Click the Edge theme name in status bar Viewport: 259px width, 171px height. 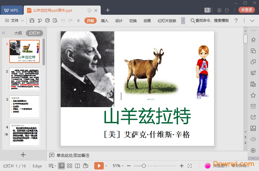click(x=37, y=166)
